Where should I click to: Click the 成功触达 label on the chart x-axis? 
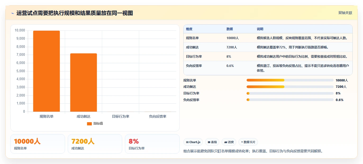[x=84, y=116]
